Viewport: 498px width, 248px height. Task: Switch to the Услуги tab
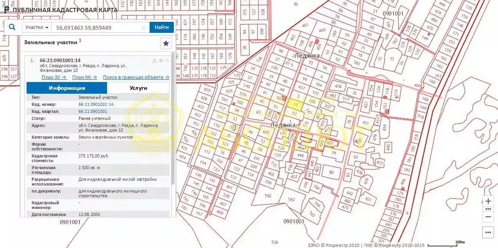(138, 88)
